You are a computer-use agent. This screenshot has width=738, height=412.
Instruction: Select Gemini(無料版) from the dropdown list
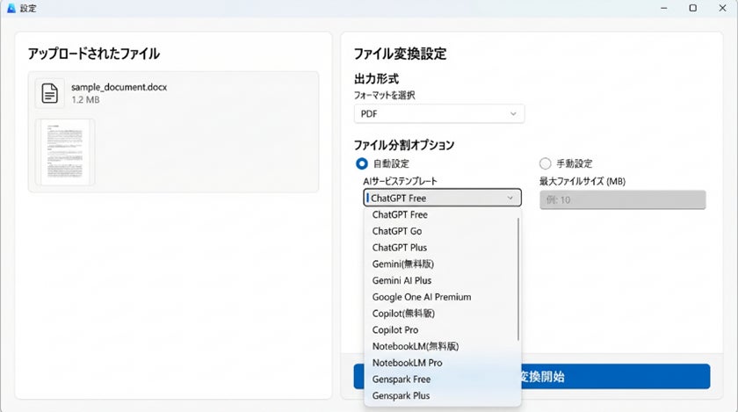(403, 264)
